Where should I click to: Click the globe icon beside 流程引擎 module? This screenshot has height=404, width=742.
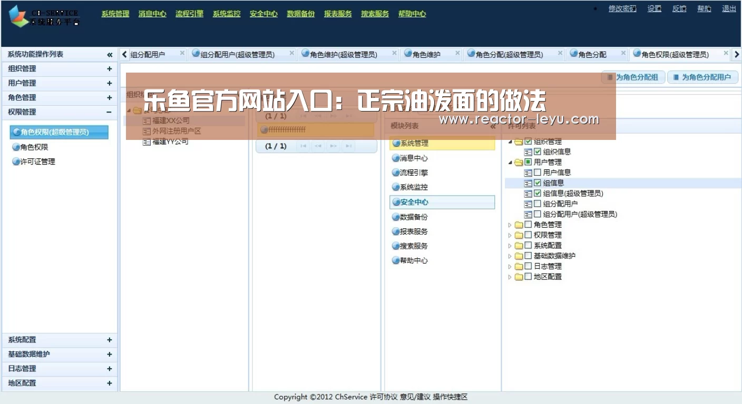click(x=396, y=173)
